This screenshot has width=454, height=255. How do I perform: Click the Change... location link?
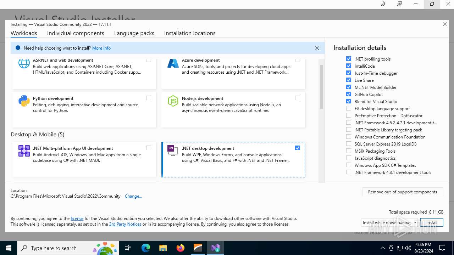(133, 196)
